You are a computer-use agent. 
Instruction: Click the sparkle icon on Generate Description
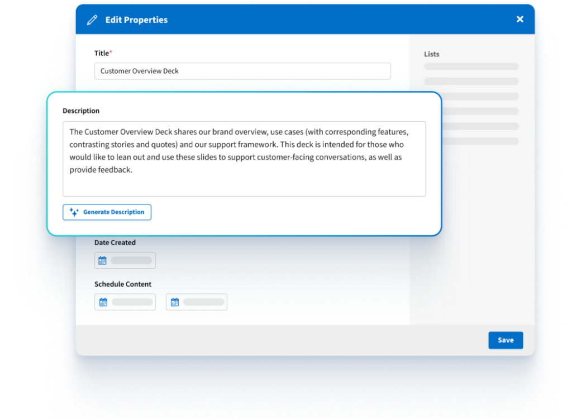(x=73, y=212)
